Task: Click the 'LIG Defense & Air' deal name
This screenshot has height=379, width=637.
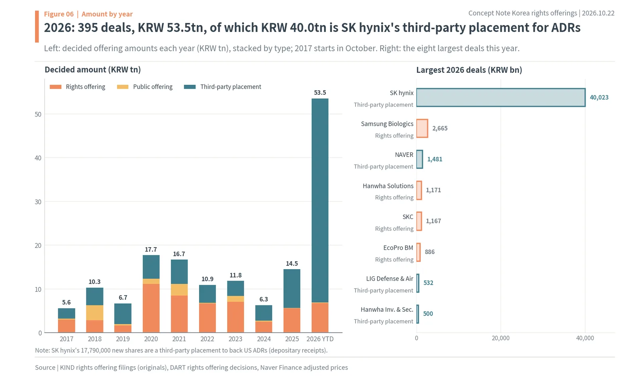Action: [390, 279]
